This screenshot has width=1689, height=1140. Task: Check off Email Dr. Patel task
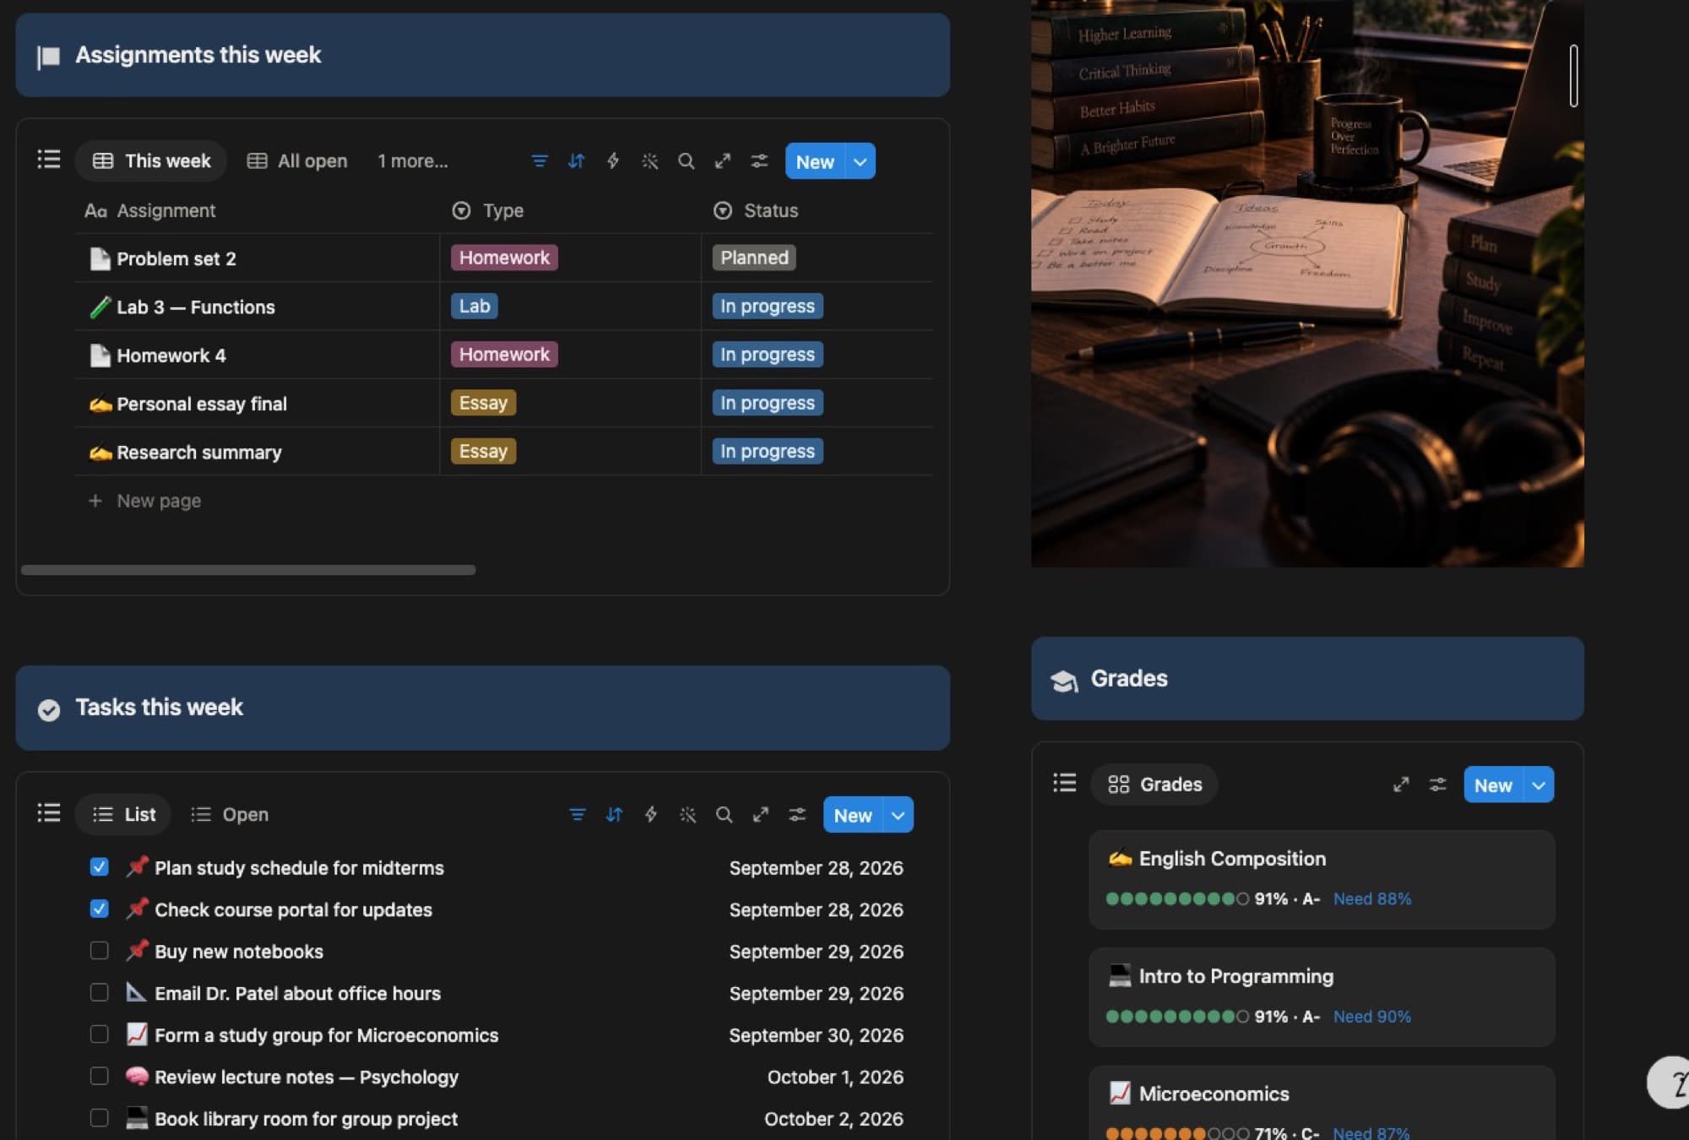[99, 992]
